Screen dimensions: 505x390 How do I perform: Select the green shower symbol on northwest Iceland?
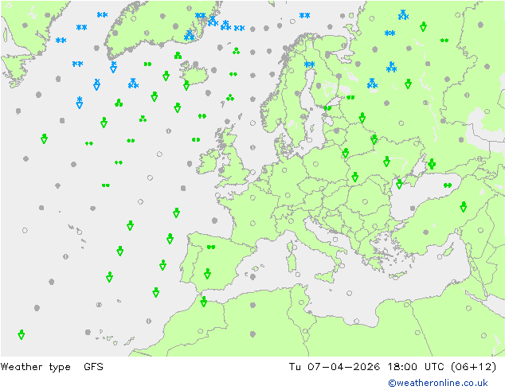178,56
